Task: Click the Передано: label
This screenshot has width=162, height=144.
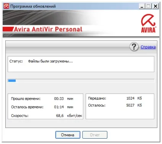Action: 97,98
